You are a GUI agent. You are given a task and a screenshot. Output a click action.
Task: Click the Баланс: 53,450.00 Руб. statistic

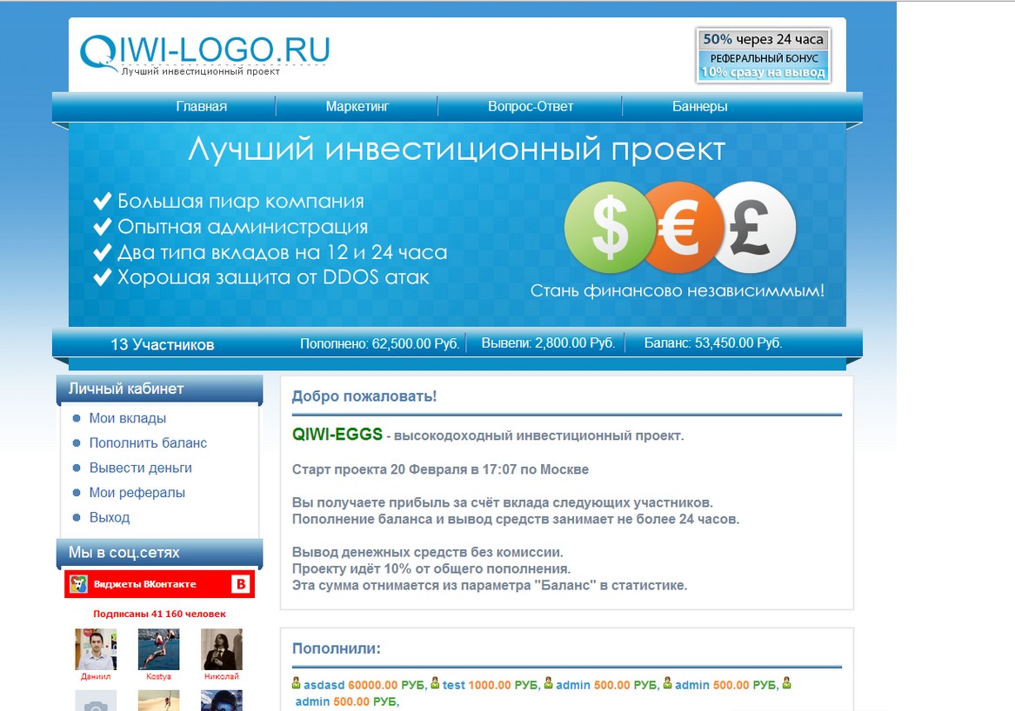712,342
